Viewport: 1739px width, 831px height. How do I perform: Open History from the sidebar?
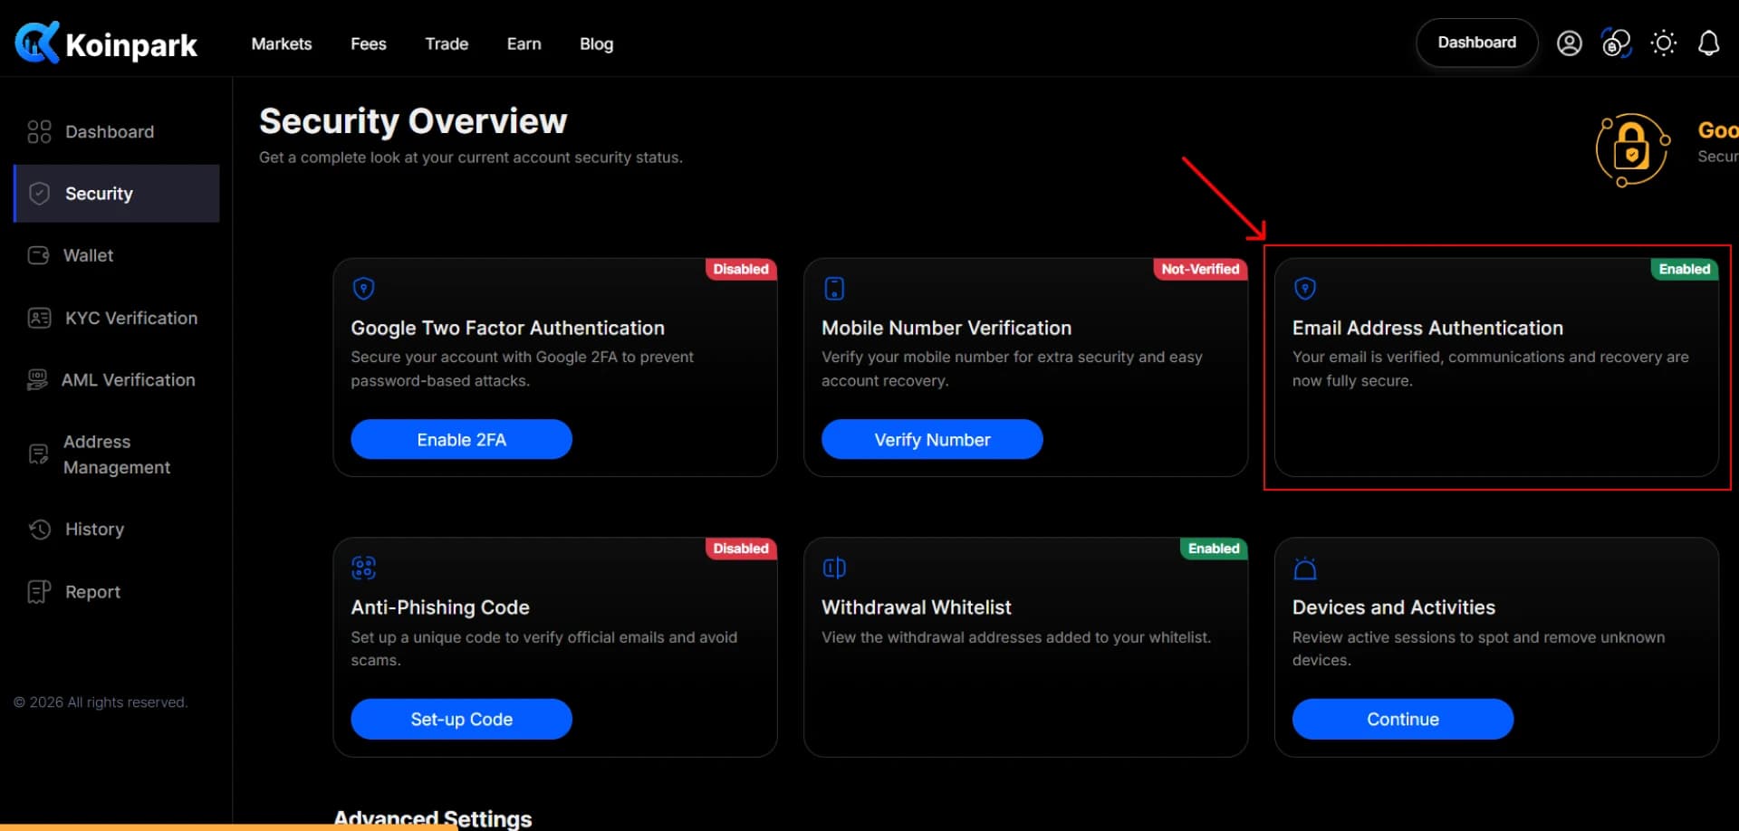[117, 529]
